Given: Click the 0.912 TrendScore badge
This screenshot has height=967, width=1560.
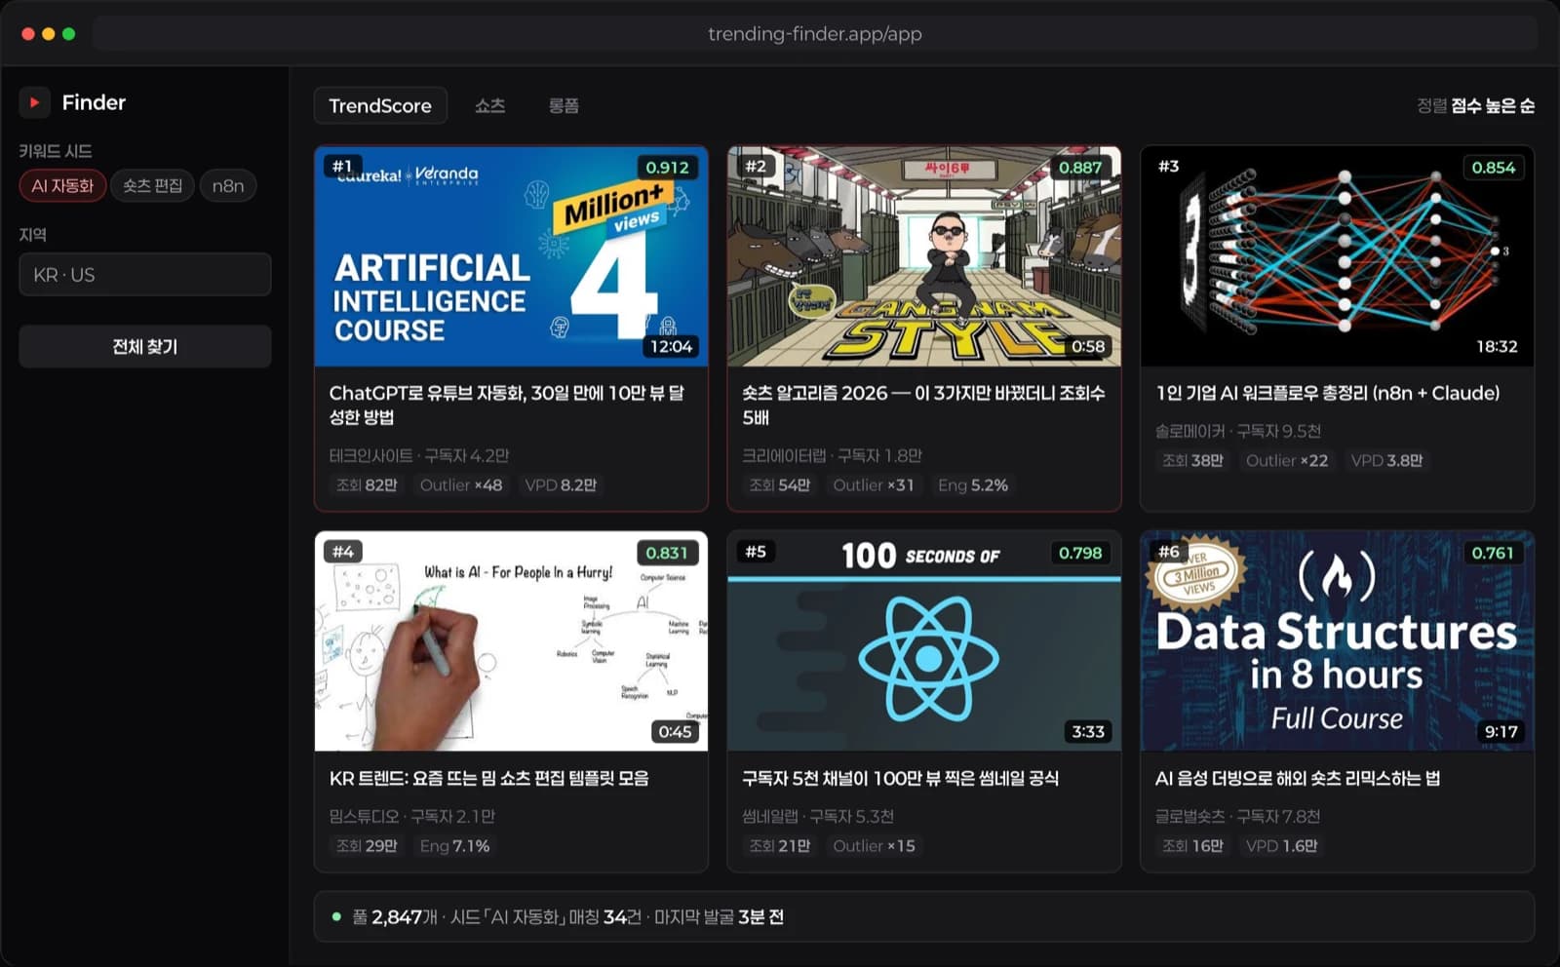Looking at the screenshot, I should point(668,168).
